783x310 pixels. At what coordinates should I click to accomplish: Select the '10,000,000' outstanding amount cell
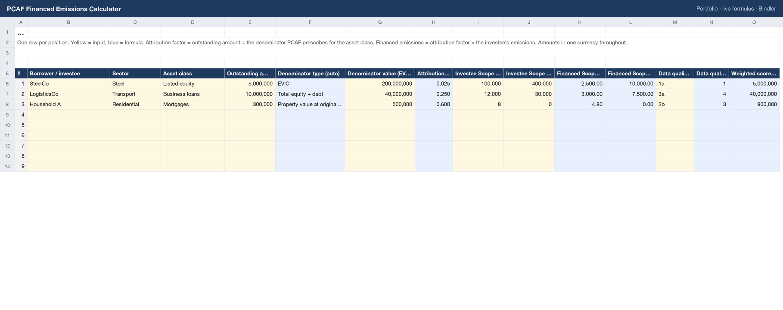[x=250, y=94]
